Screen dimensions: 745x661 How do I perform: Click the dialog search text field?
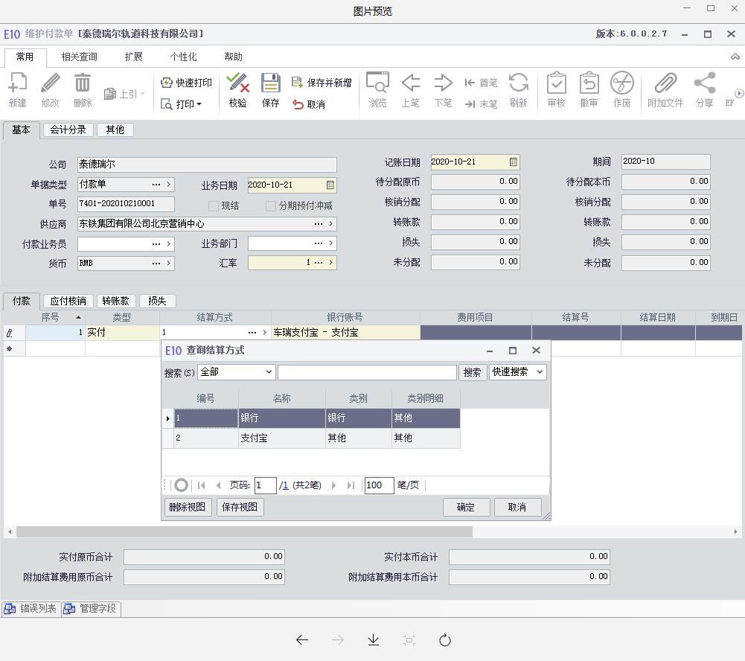[x=367, y=372]
